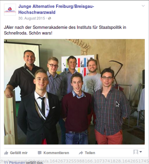Screen dimensions: 149x164
Task: Click the post caption text about Sommerakademie
Action: [65, 30]
